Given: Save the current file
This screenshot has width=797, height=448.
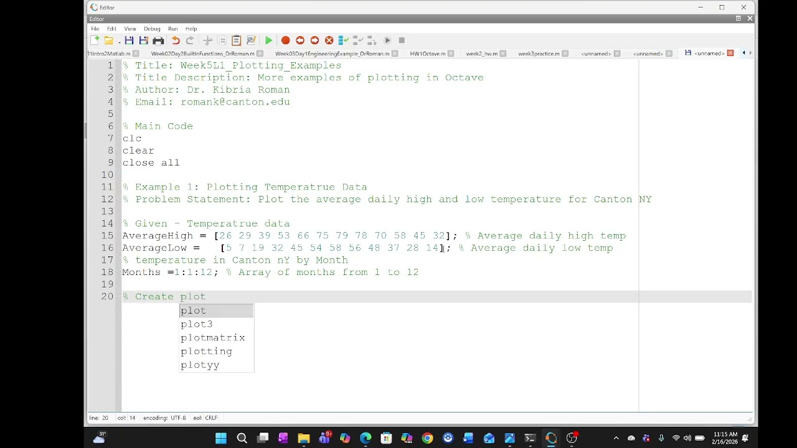Looking at the screenshot, I should (129, 40).
